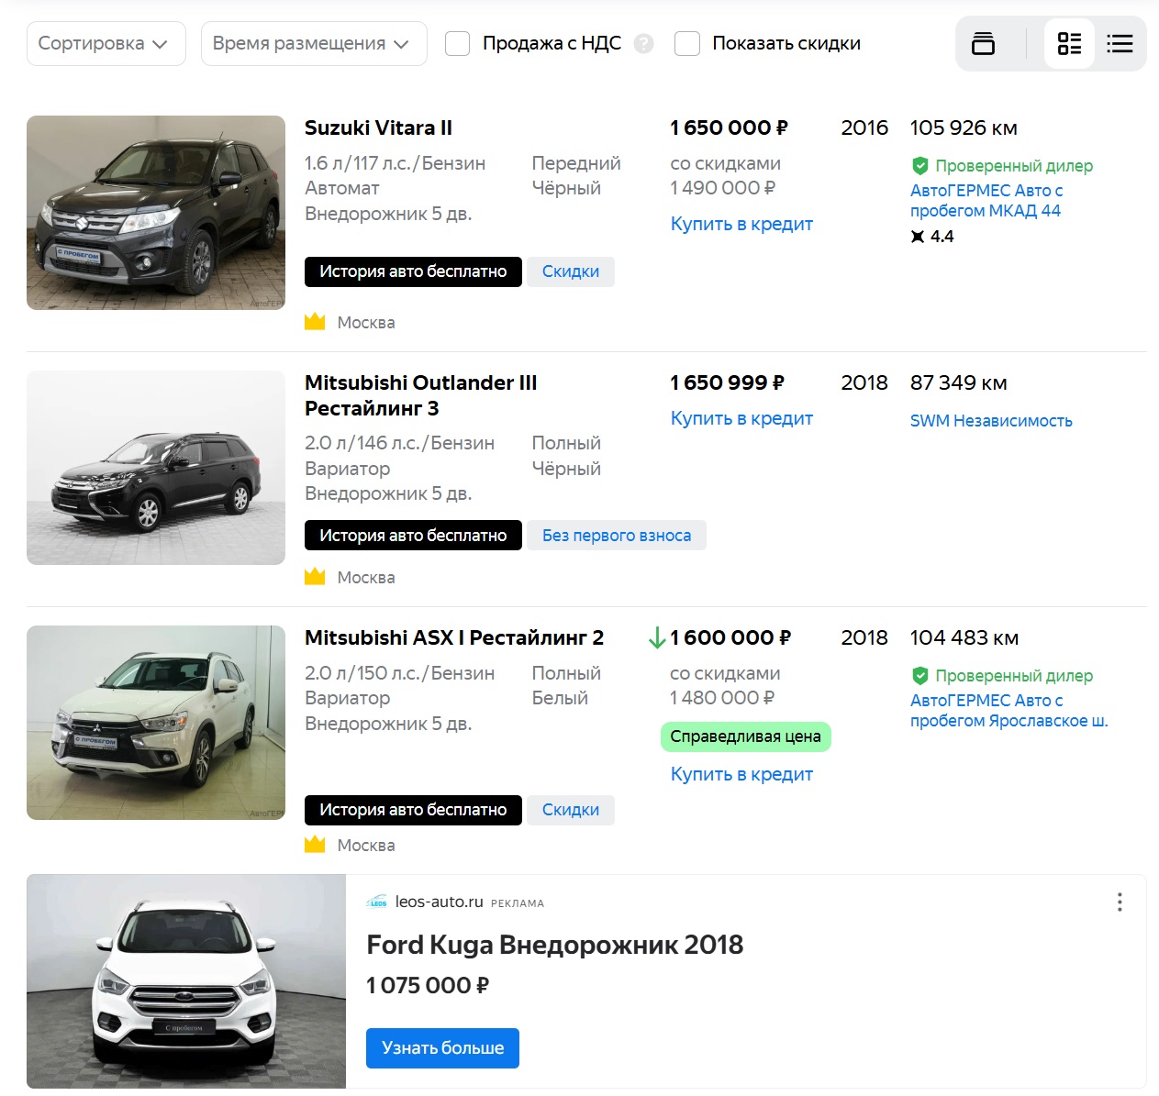Viewport: 1159px width, 1096px height.
Task: Click Узнать больше on Ford Kuga ad
Action: click(442, 1047)
